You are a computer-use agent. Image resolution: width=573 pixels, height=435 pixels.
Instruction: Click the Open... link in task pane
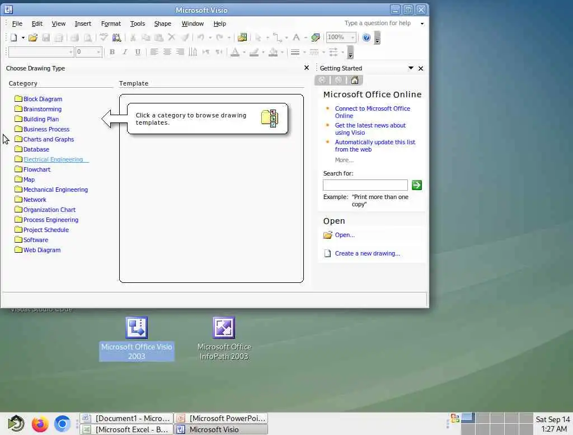[345, 235]
